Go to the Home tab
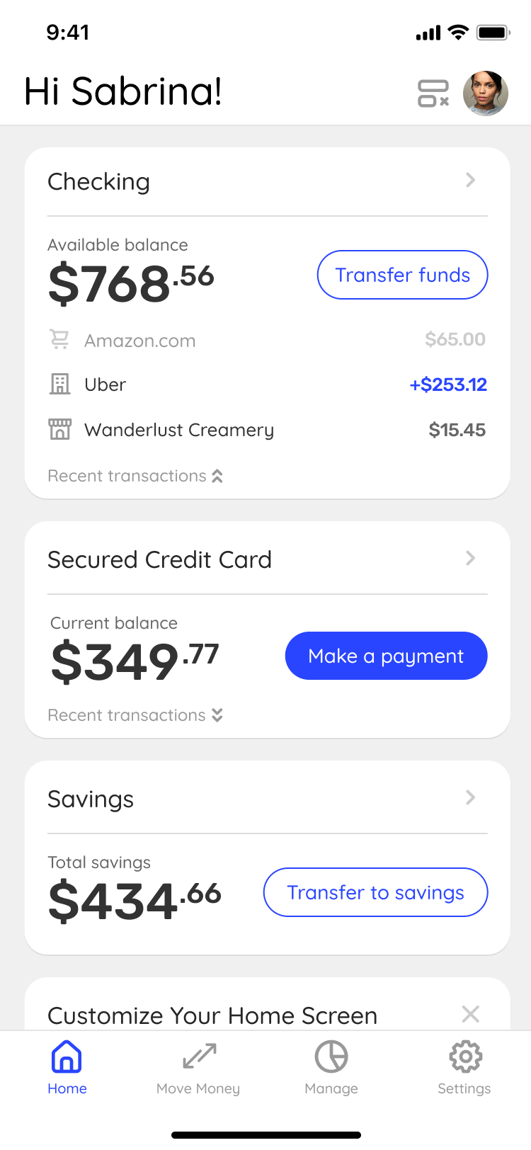 tap(67, 1067)
